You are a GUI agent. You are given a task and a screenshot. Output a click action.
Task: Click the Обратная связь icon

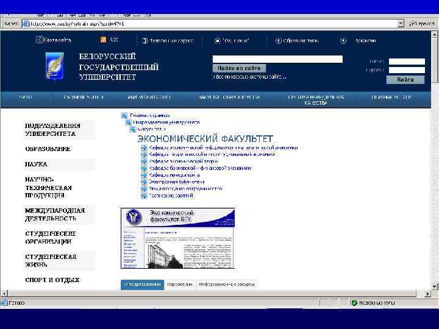(278, 41)
